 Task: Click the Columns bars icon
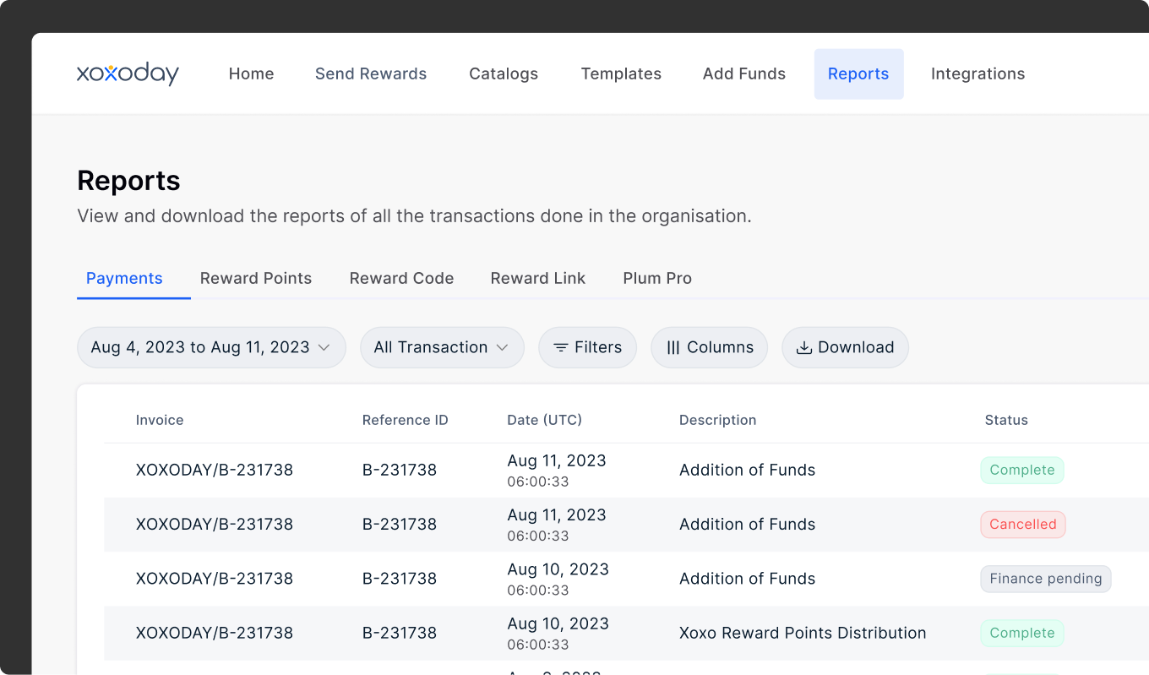click(673, 347)
